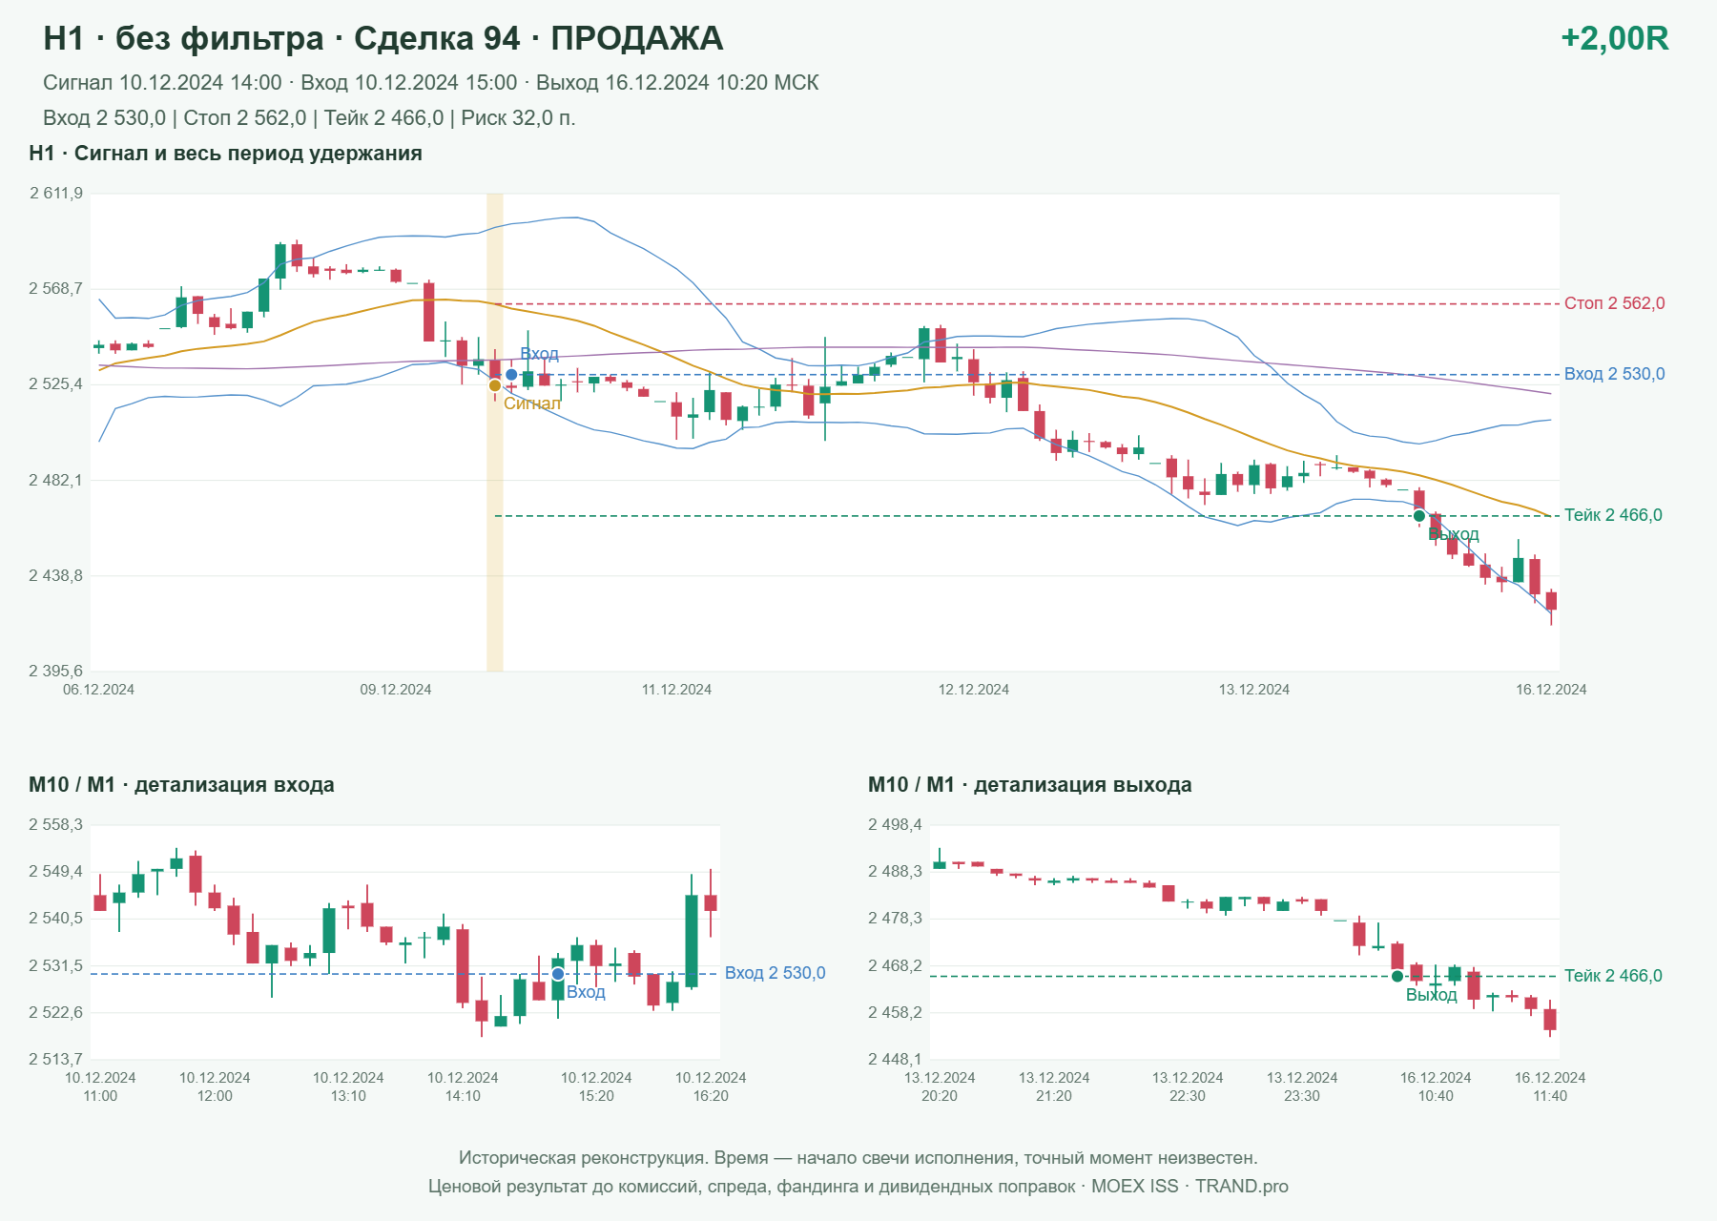Click the orange "Сигнал" annotation on the H1 chart
The width and height of the screenshot is (1717, 1221).
click(532, 404)
